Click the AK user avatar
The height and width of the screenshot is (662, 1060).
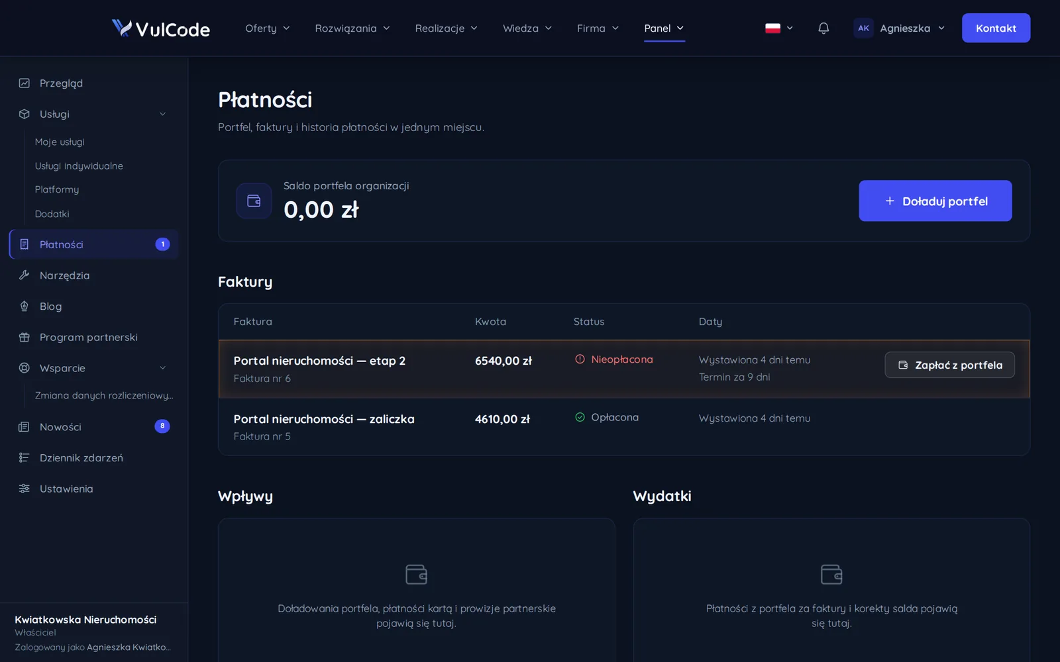(863, 28)
